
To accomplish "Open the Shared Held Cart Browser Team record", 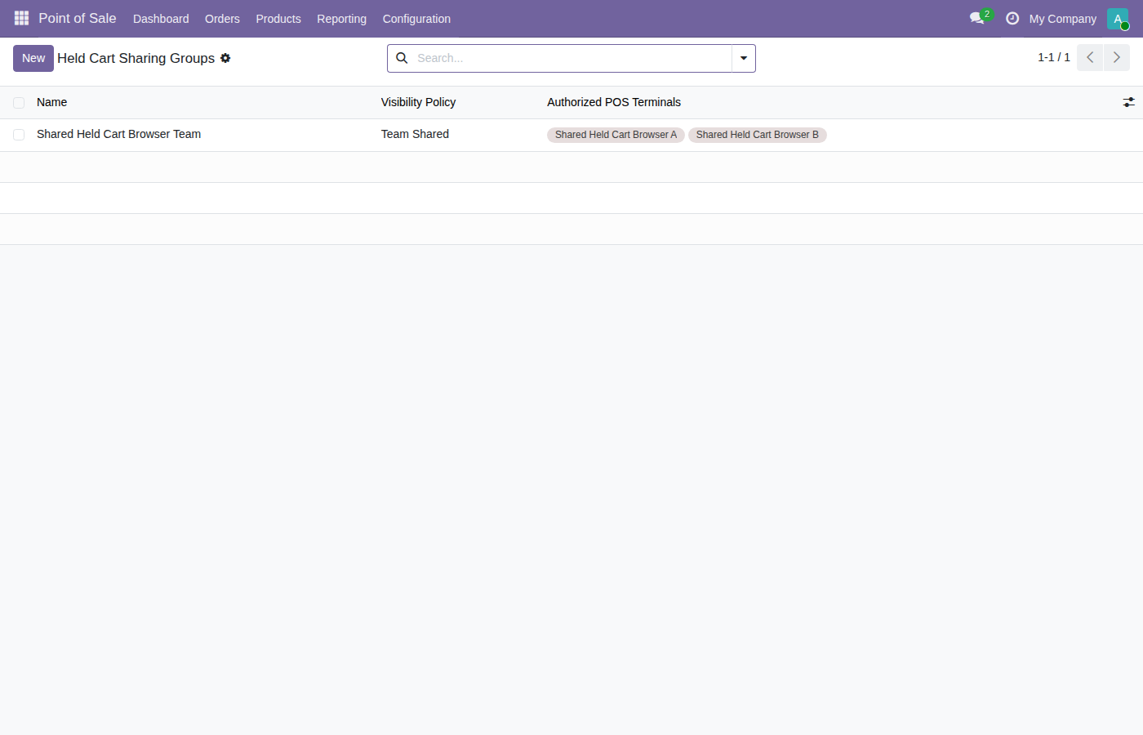I will 119,134.
